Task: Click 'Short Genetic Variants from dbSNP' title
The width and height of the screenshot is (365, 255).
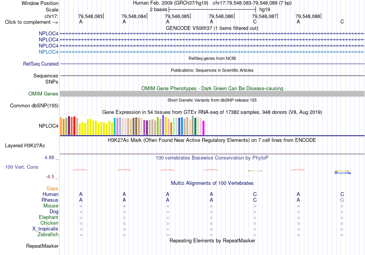Action: click(x=212, y=100)
